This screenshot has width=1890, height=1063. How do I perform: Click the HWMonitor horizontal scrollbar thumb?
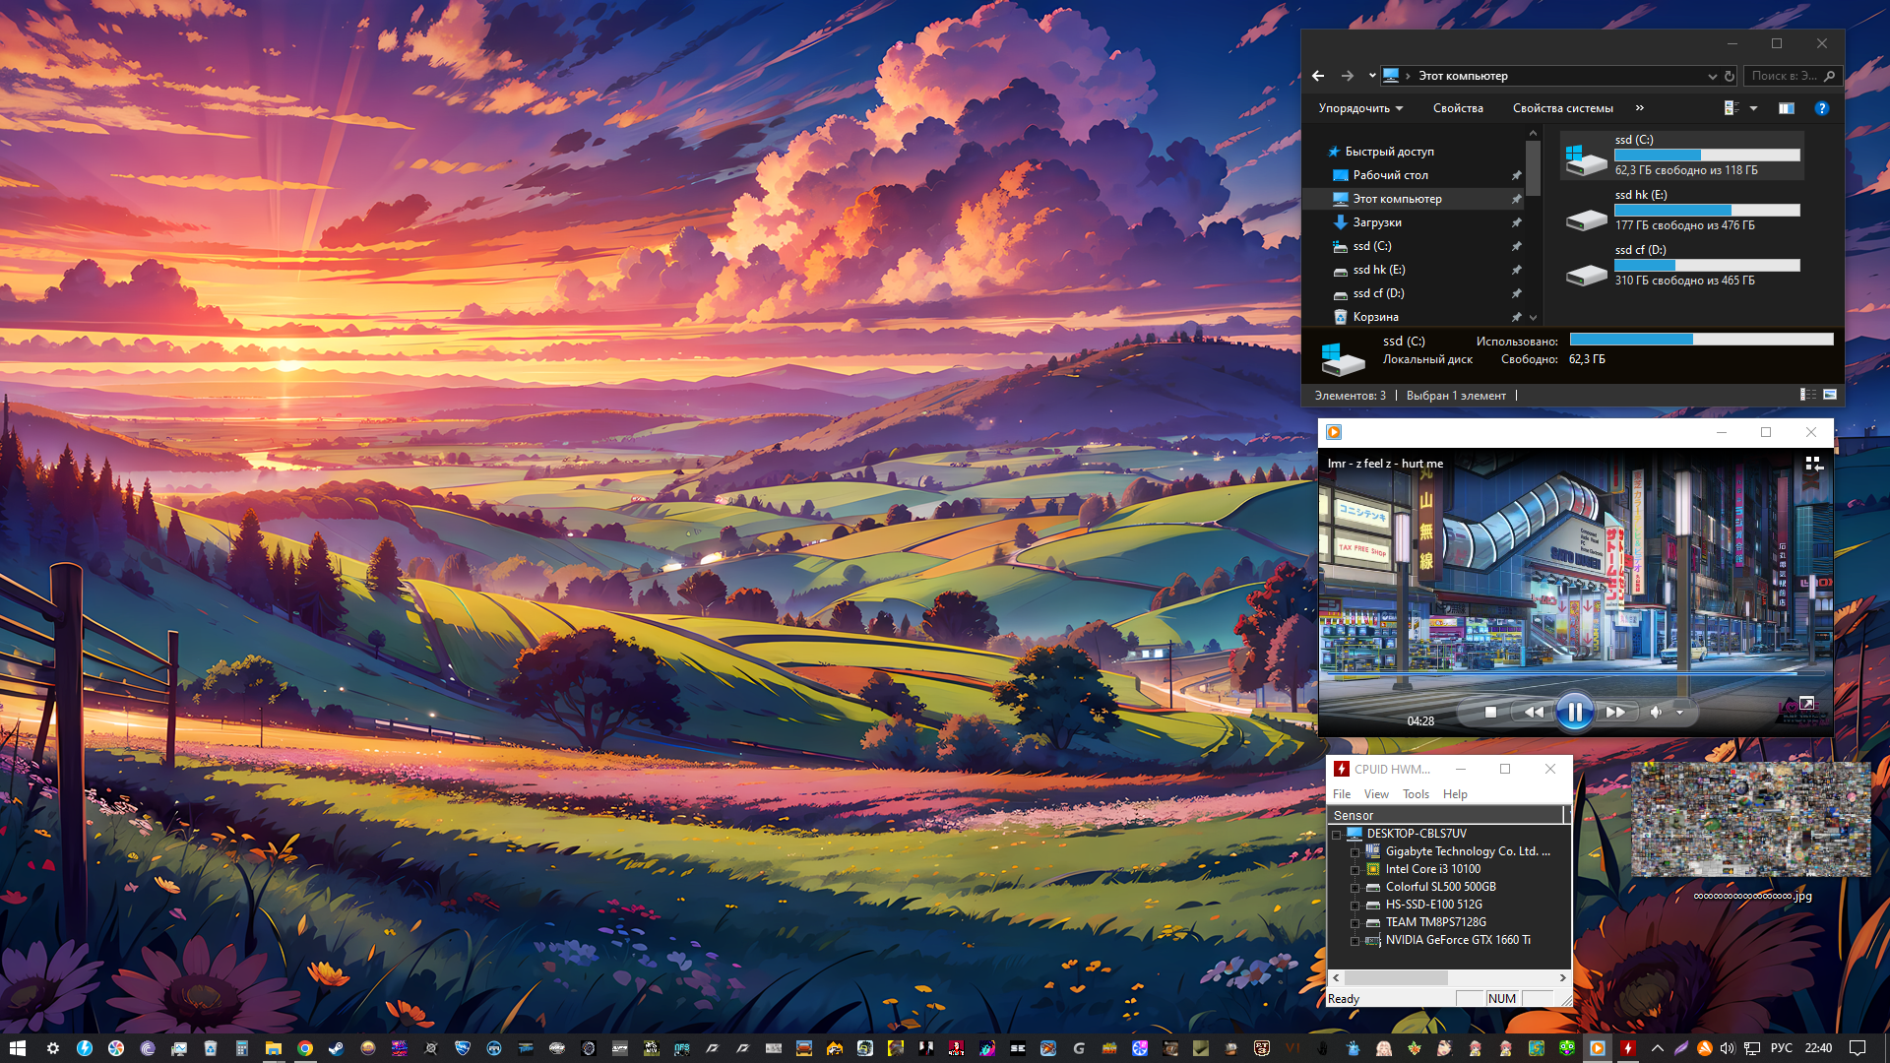click(1396, 977)
